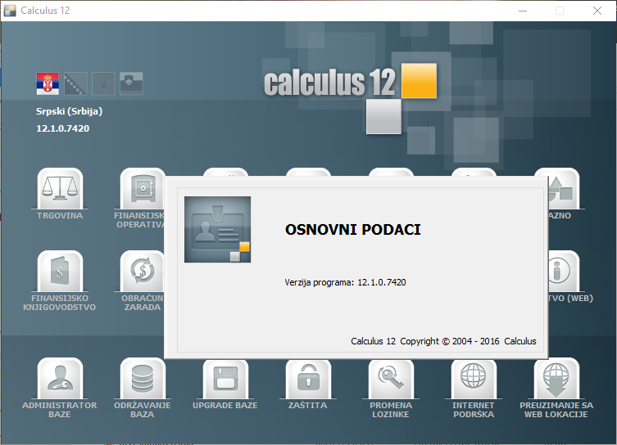Click the INTERNET PODRŠKA label
Image resolution: width=617 pixels, height=445 pixels.
[474, 410]
